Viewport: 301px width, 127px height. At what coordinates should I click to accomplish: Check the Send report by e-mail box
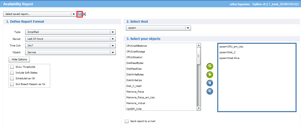coord(127,121)
